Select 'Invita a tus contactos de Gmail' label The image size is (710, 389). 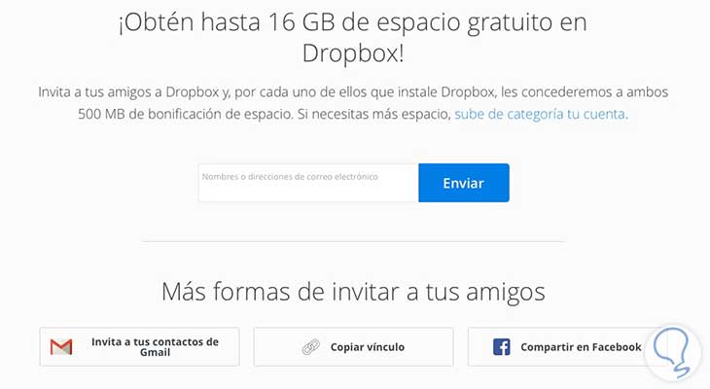155,347
